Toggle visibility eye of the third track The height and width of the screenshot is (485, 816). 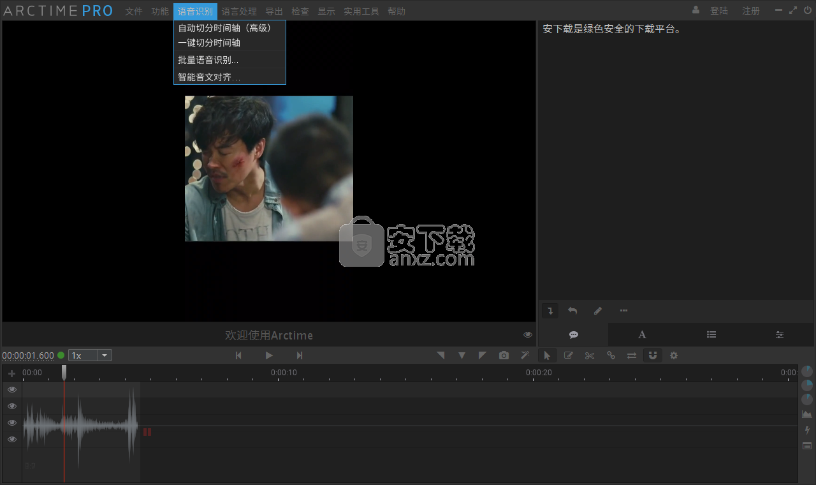[12, 422]
